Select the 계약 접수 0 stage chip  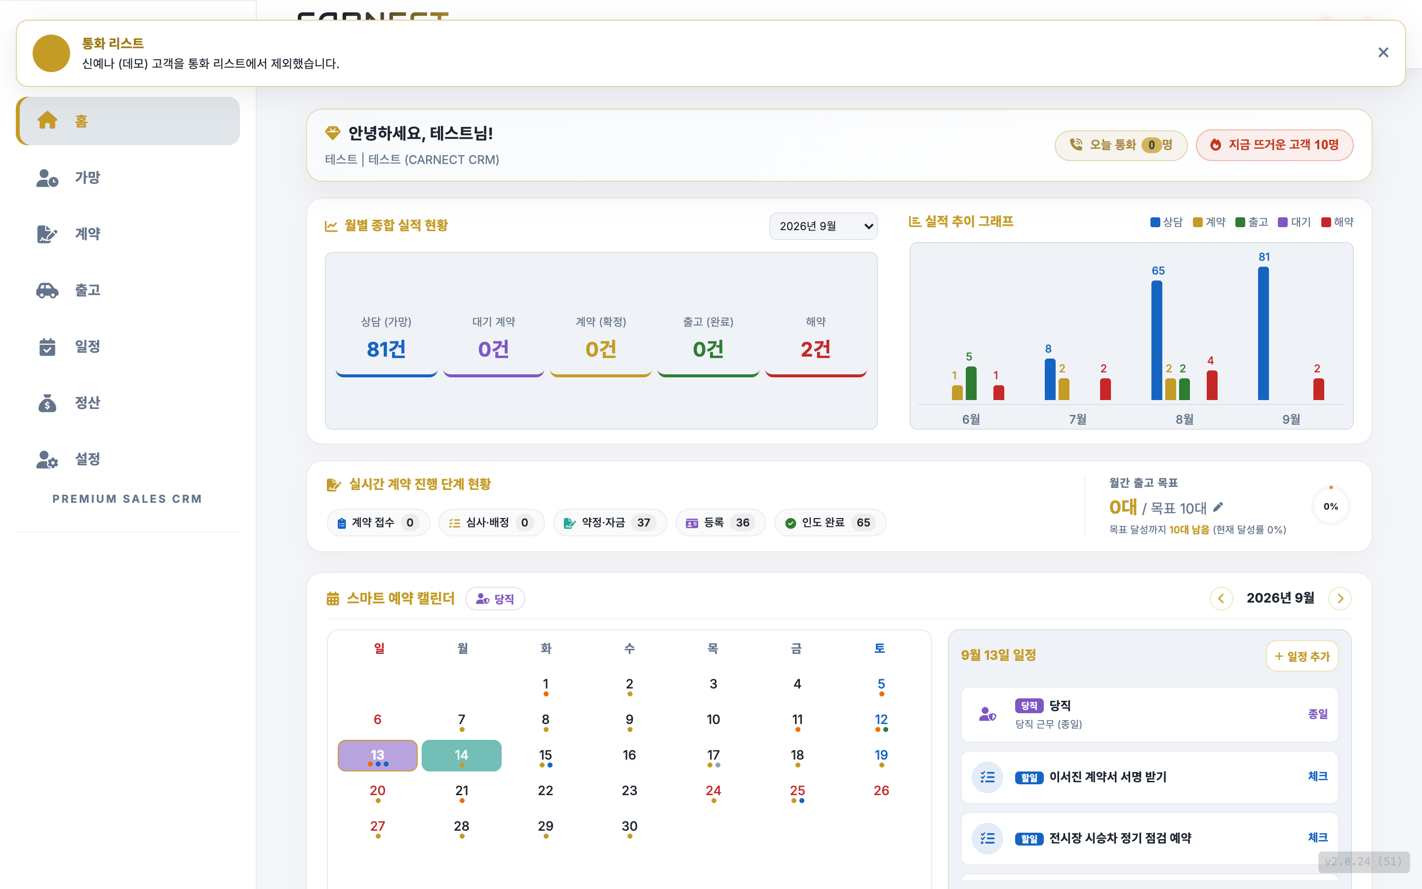[378, 523]
